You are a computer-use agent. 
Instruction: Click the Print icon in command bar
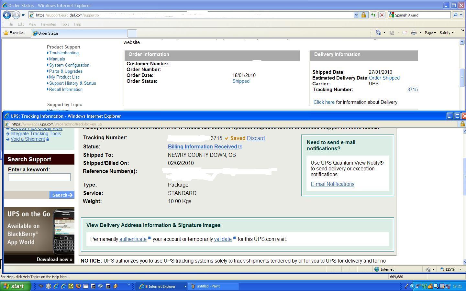tap(414, 33)
